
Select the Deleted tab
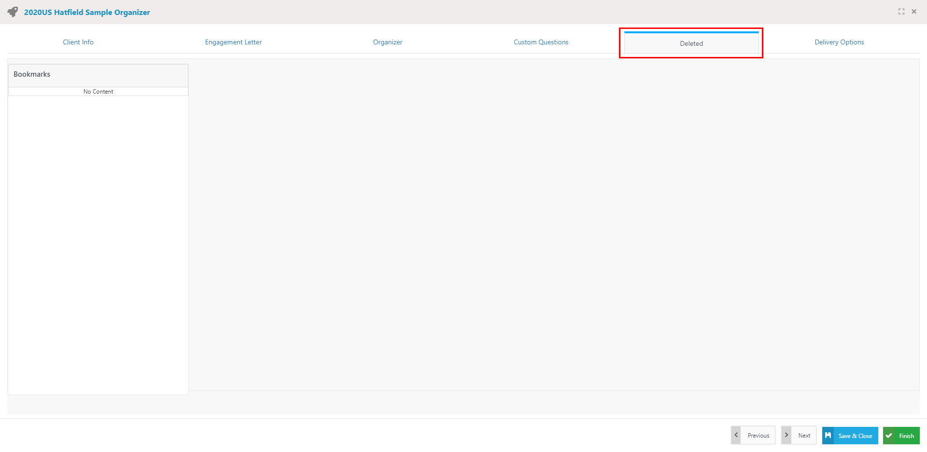click(x=691, y=43)
